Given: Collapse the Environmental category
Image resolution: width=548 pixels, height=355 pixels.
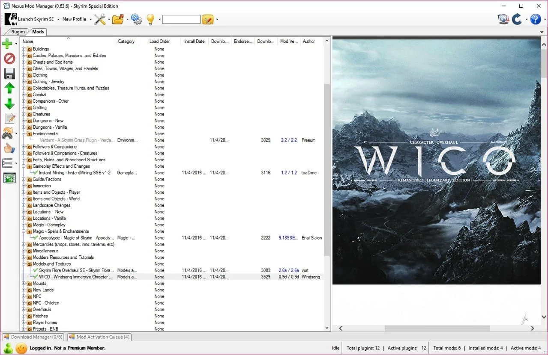Looking at the screenshot, I should (24, 134).
